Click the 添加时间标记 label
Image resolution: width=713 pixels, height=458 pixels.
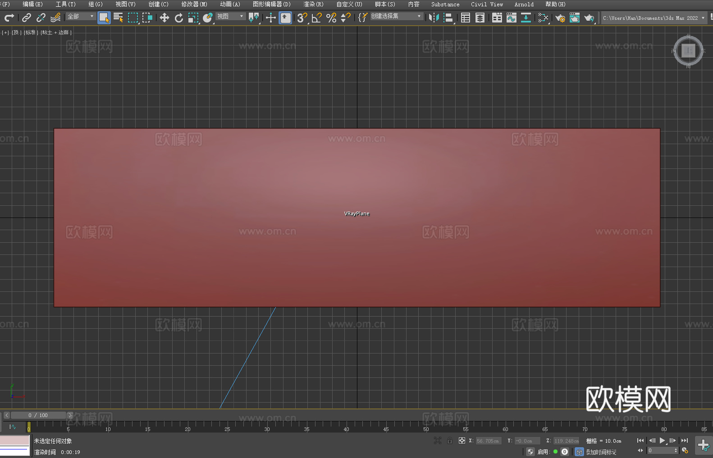[601, 452]
